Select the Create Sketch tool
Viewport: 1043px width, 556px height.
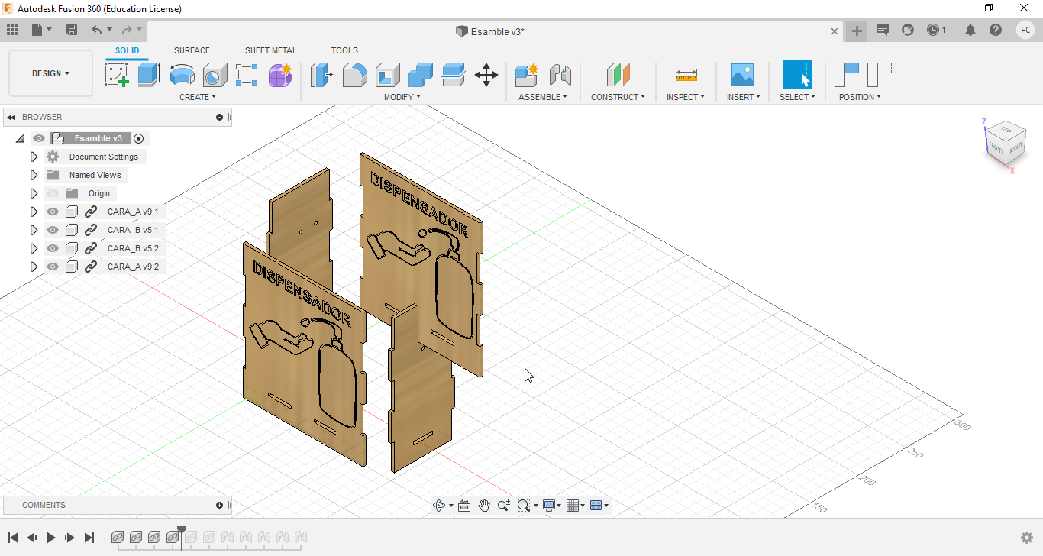[116, 74]
